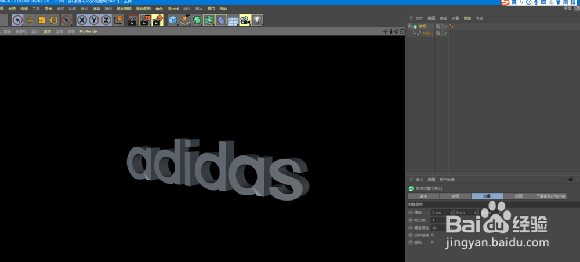Click the toggle viewport layout icon
This screenshot has height=262, width=580.
click(x=402, y=31)
